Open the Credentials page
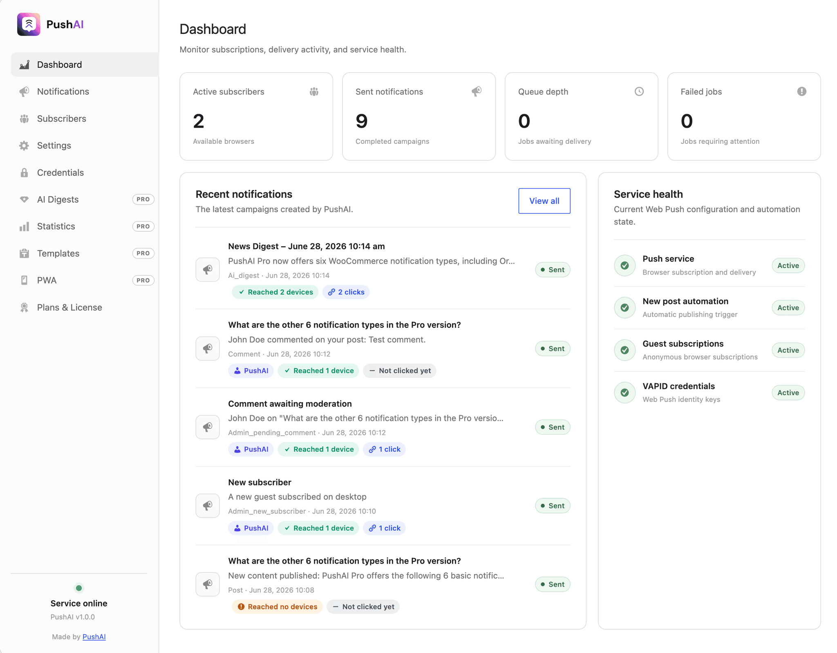837x653 pixels. click(85, 172)
